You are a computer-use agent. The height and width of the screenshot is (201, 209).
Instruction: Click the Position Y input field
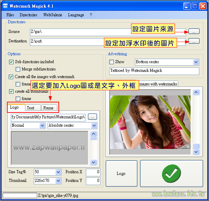coord(93,181)
